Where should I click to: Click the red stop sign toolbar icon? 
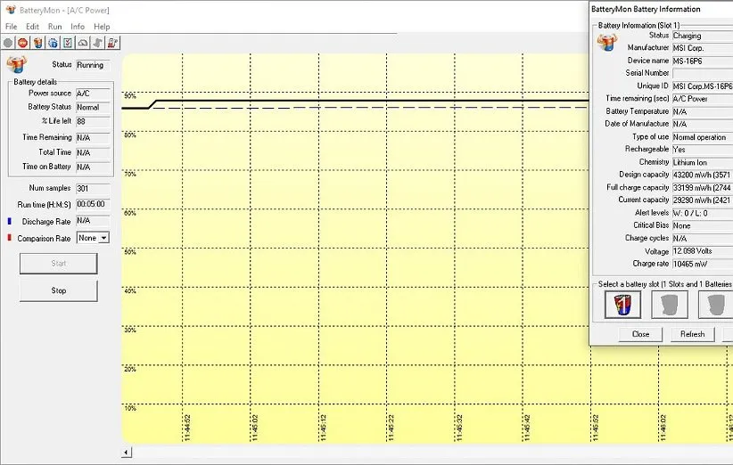click(x=22, y=42)
